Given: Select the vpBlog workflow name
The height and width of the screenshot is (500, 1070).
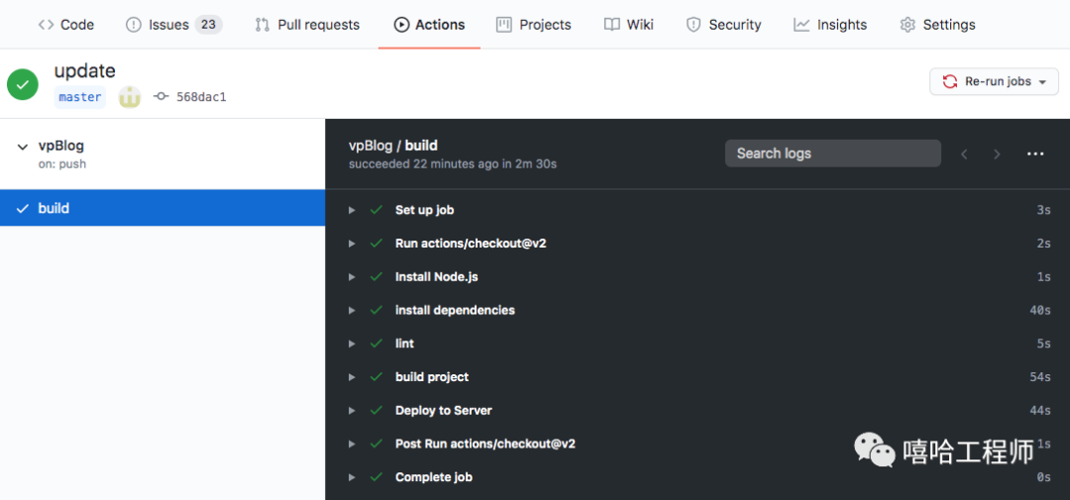Looking at the screenshot, I should coord(61,146).
